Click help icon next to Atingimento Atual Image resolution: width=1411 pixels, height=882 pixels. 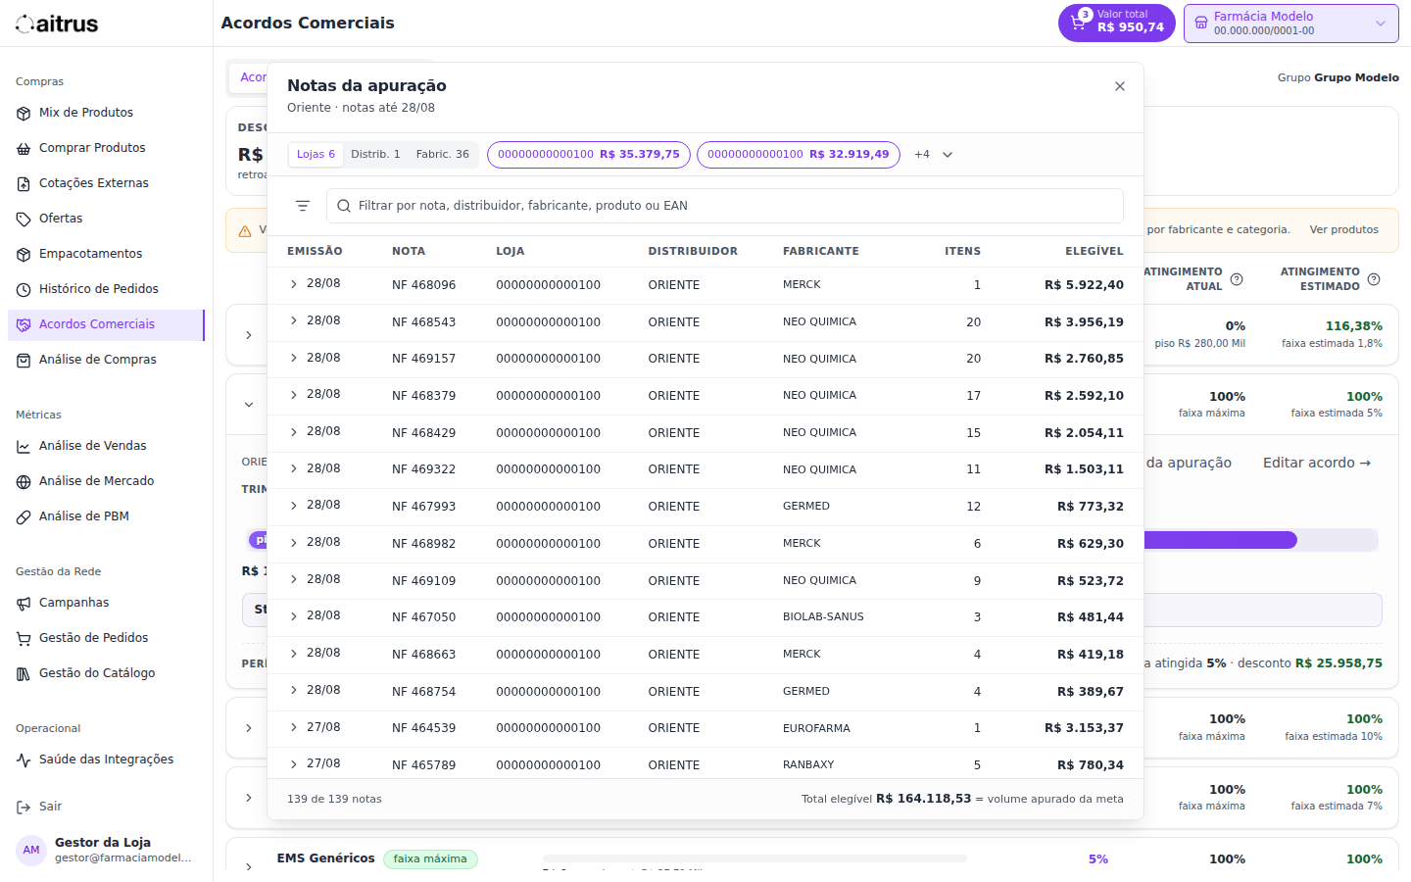[1237, 279]
